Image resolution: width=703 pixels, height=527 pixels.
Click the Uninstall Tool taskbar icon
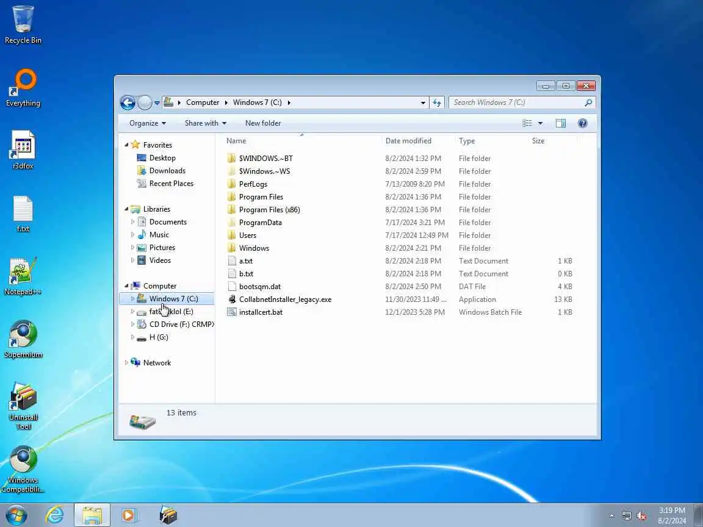(168, 515)
